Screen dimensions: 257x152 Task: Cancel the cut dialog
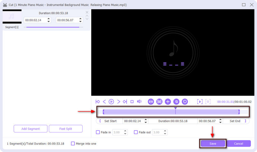[x=238, y=143]
